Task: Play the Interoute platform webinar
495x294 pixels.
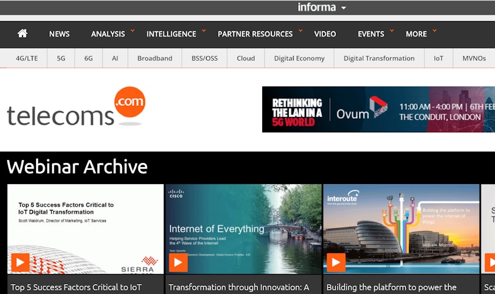Action: [x=336, y=262]
